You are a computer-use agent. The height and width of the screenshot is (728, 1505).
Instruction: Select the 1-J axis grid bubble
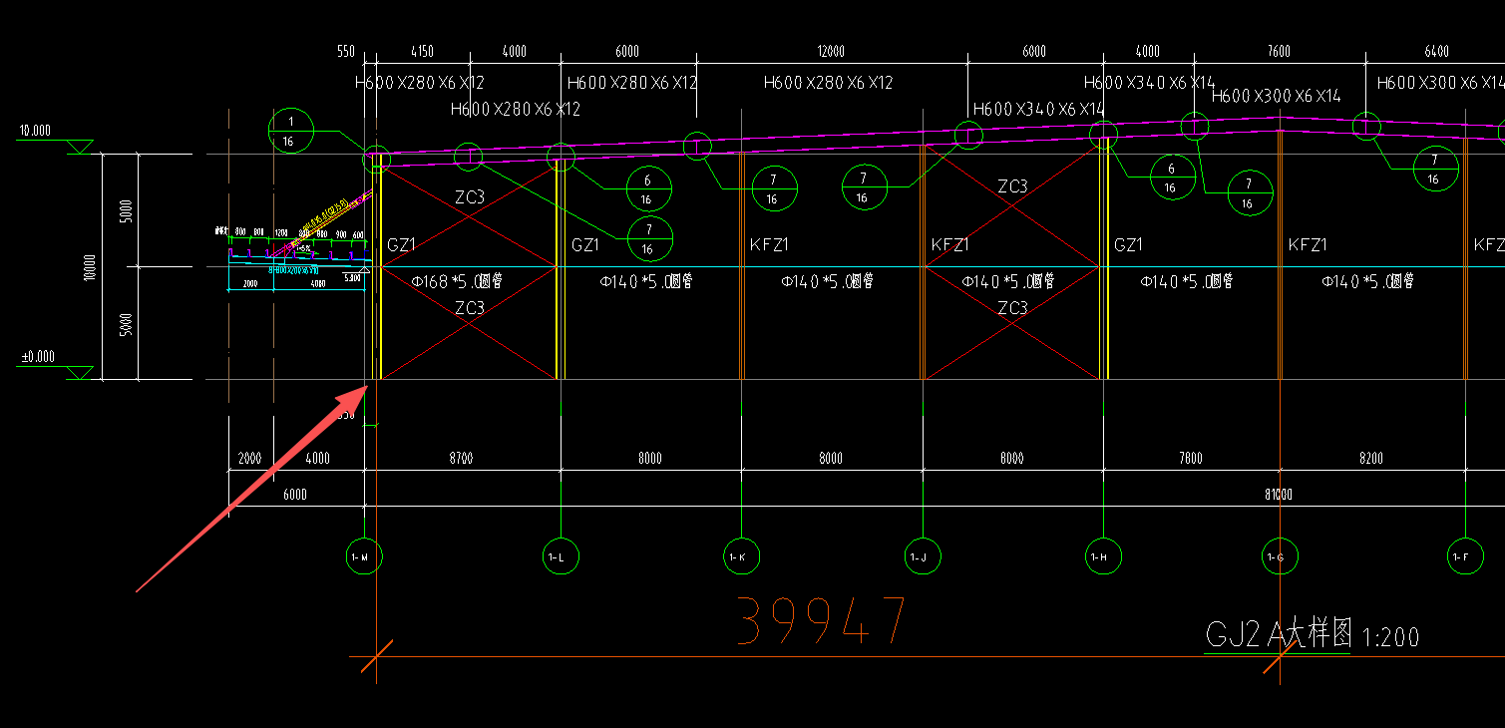coord(921,557)
